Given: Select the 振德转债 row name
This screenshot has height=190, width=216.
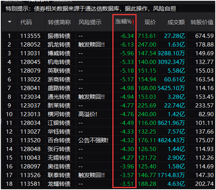Looking at the screenshot, I should click(x=59, y=36).
